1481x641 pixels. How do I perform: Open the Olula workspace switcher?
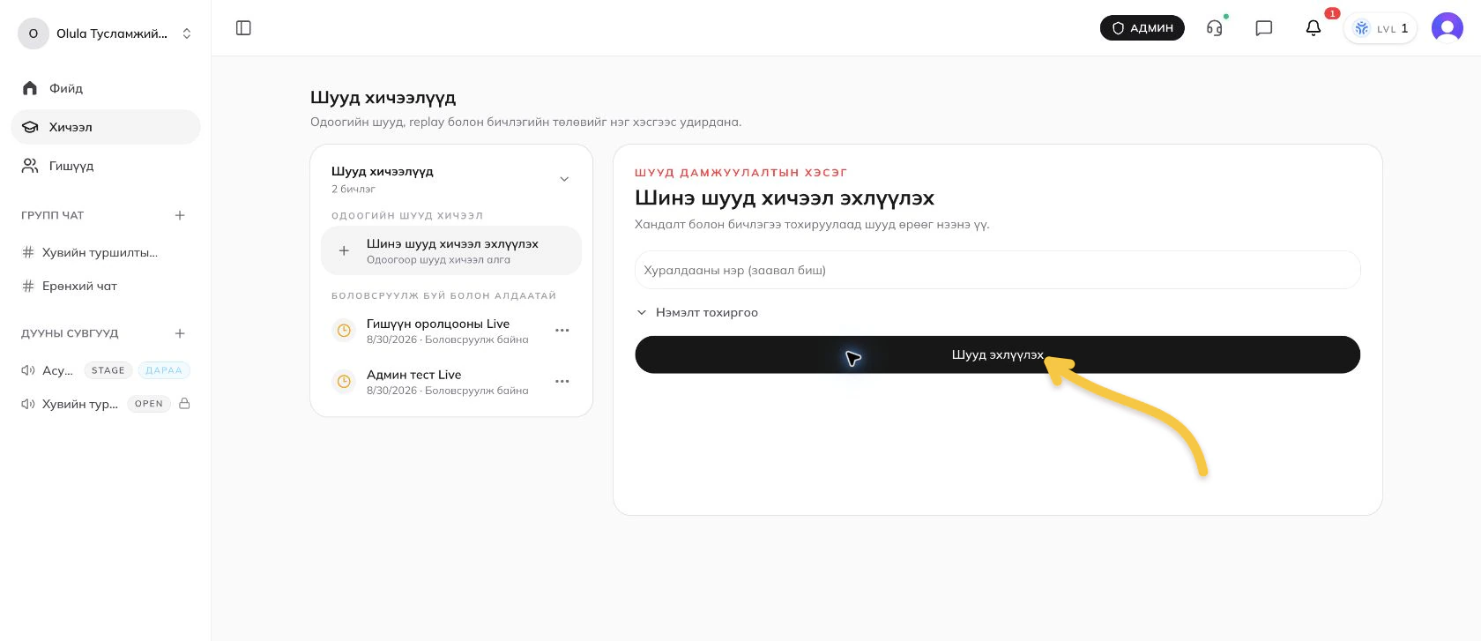tap(106, 34)
